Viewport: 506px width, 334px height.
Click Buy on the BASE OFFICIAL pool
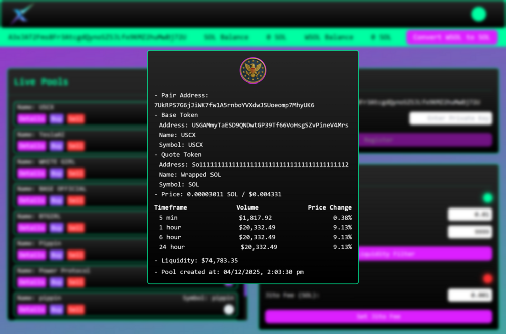point(57,200)
